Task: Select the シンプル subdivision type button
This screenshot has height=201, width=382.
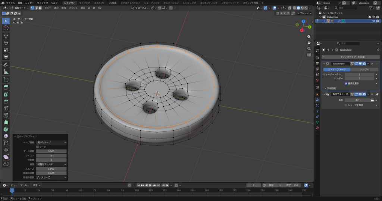Action: [364, 69]
